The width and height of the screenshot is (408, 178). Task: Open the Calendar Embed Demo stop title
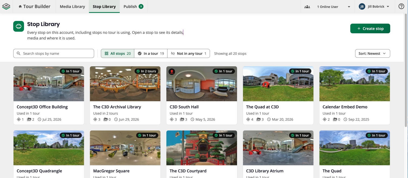tap(345, 107)
